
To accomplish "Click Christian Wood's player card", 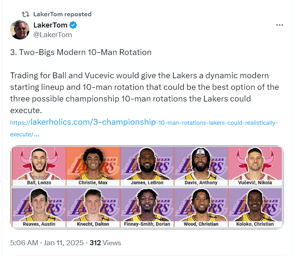I will (x=201, y=208).
